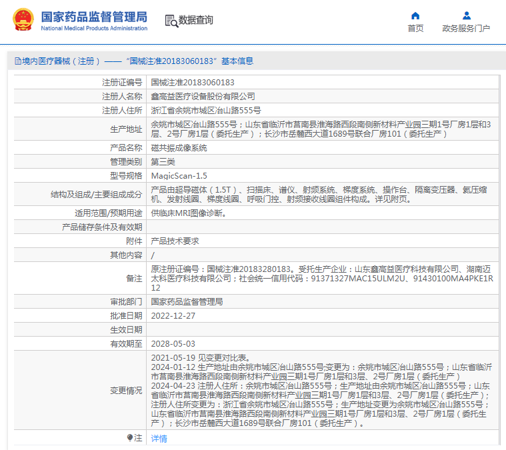This screenshot has width=506, height=450.
Task: Click the bulb icon beside 注
Action: click(x=130, y=438)
